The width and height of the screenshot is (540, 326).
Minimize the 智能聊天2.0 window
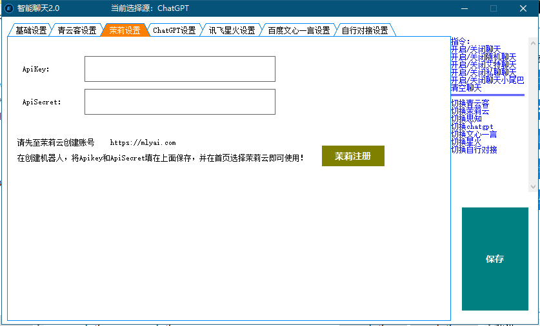point(463,8)
